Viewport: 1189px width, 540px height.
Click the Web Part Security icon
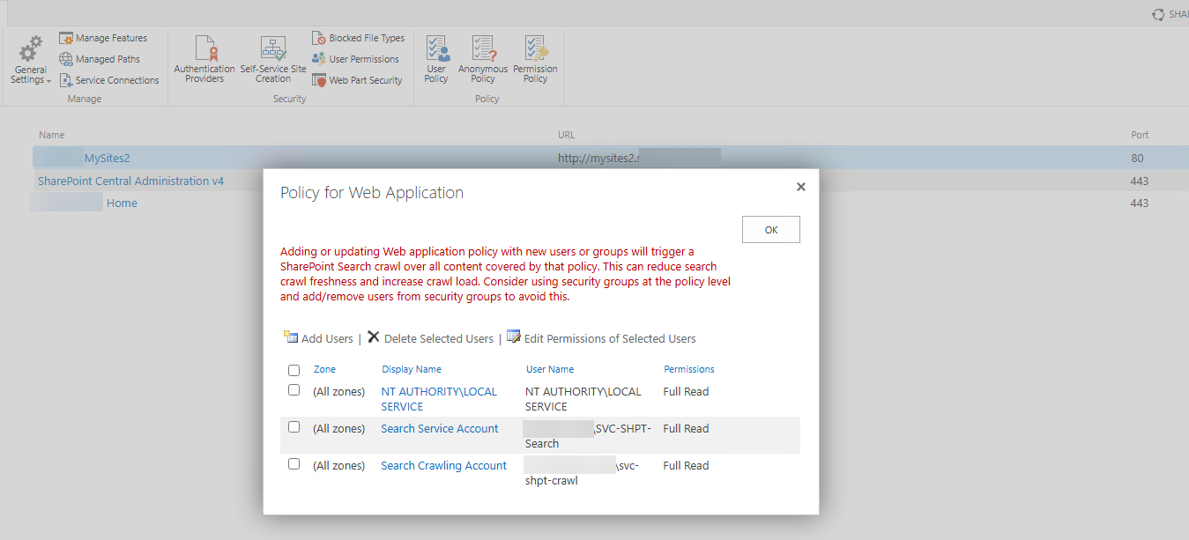point(319,80)
